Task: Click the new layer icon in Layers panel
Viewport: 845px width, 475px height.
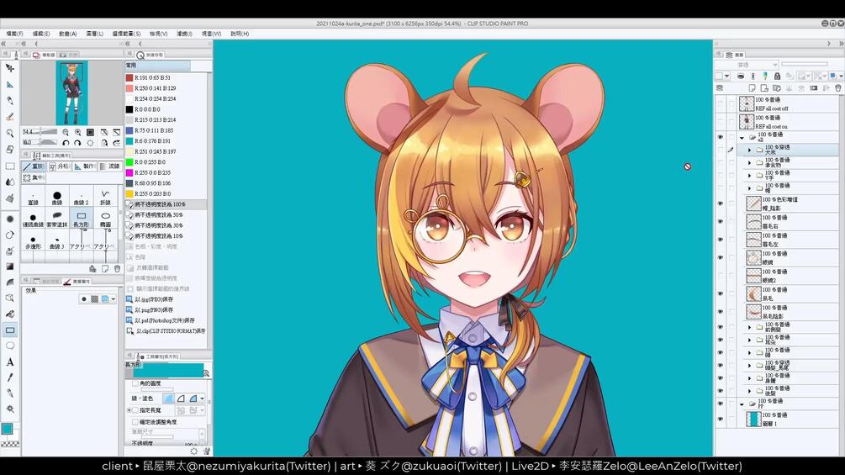Action: tap(752, 88)
